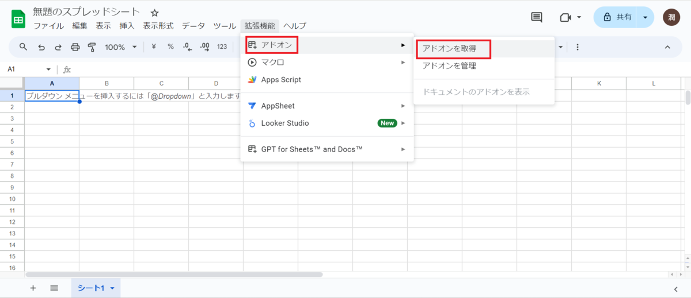
Task: Open the データ menu
Action: coord(193,26)
